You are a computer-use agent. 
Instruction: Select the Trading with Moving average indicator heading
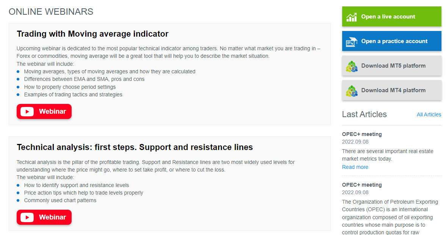(x=92, y=34)
